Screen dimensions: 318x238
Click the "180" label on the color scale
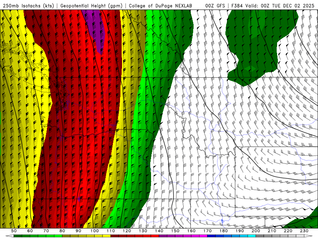(223, 231)
